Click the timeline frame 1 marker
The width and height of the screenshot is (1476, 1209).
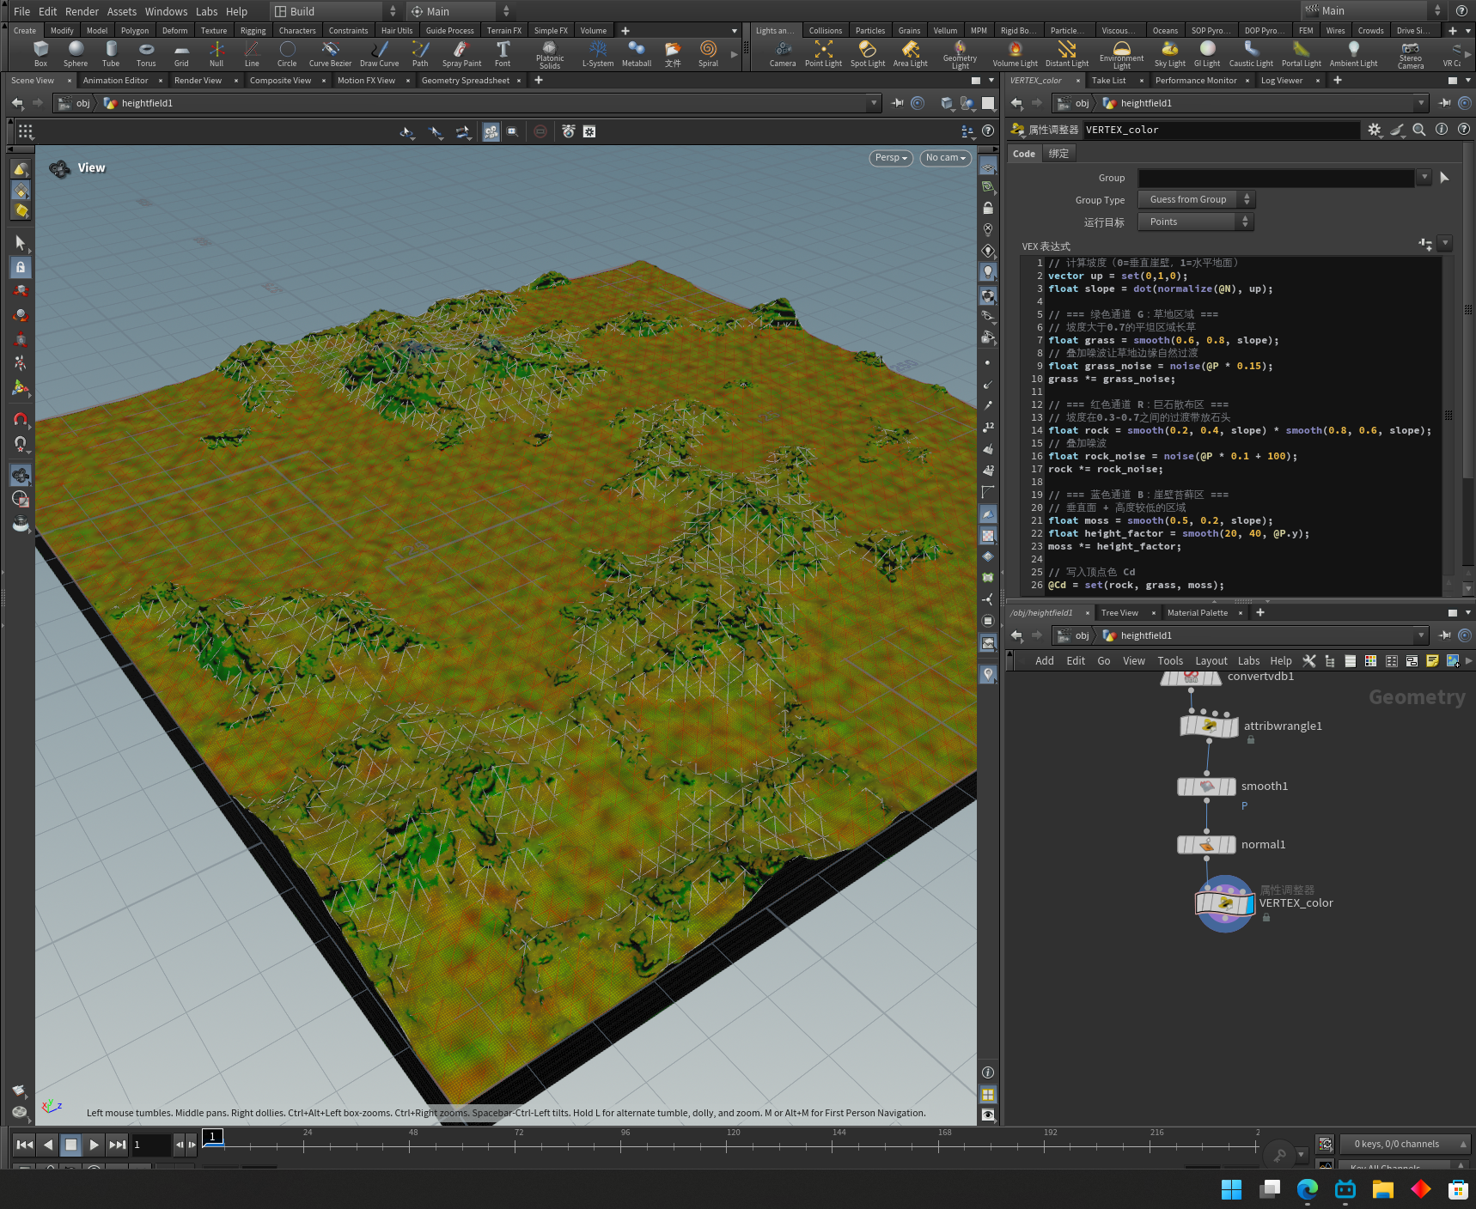tap(212, 1137)
